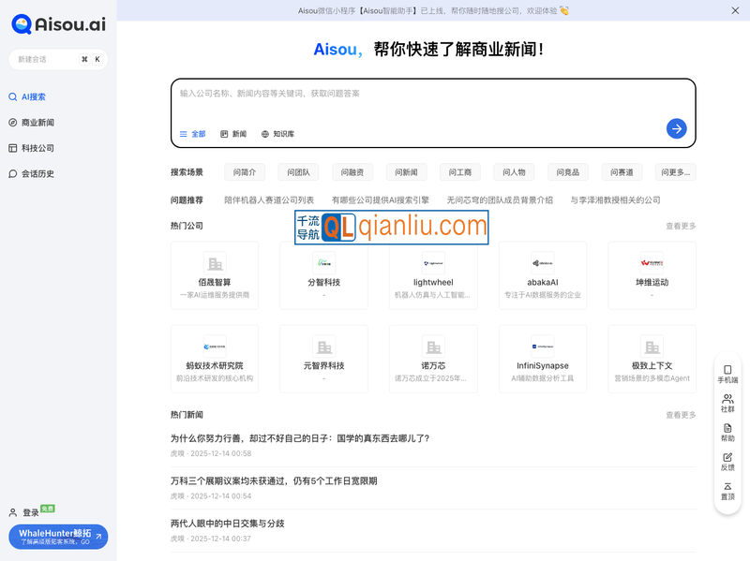Screen dimensions: 750x561
Task: Select the 问竞品 scene chip
Action: (566, 171)
